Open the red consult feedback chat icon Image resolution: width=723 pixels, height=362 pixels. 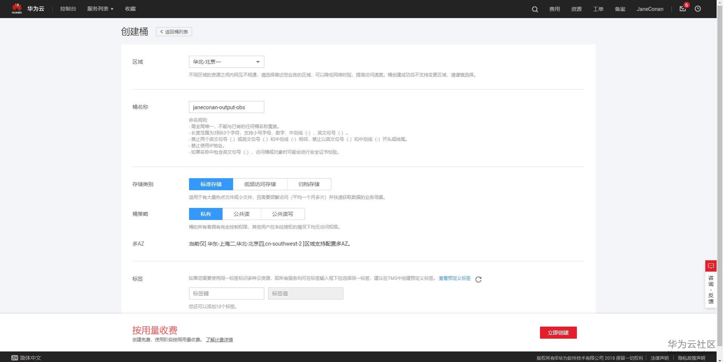pos(711,266)
